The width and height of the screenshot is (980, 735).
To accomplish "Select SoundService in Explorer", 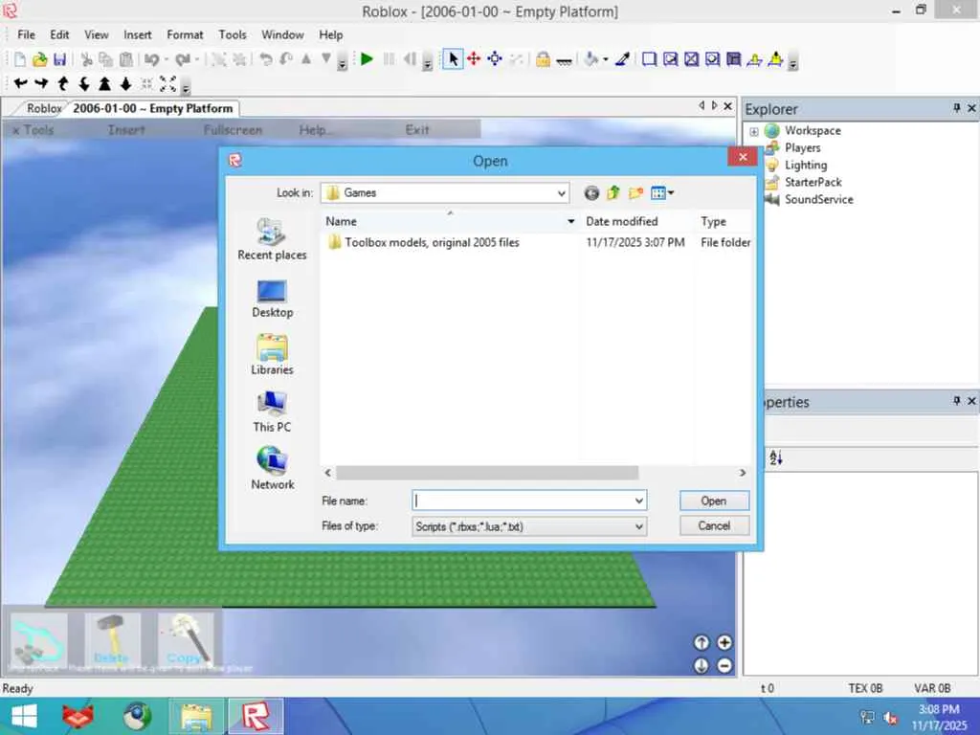I will 819,200.
